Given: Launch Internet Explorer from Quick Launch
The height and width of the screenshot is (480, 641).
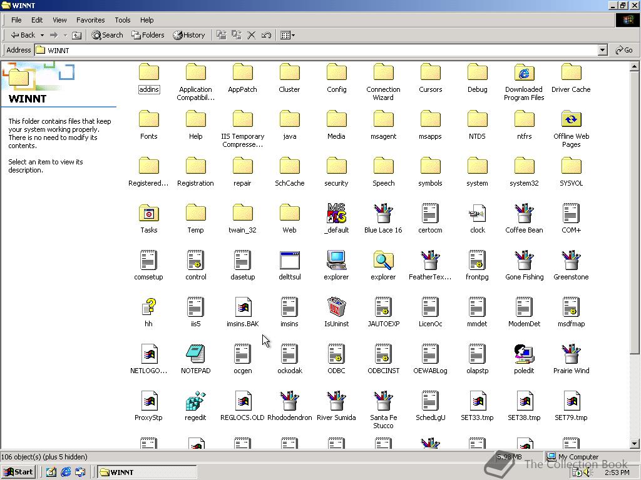Looking at the screenshot, I should pyautogui.click(x=66, y=472).
